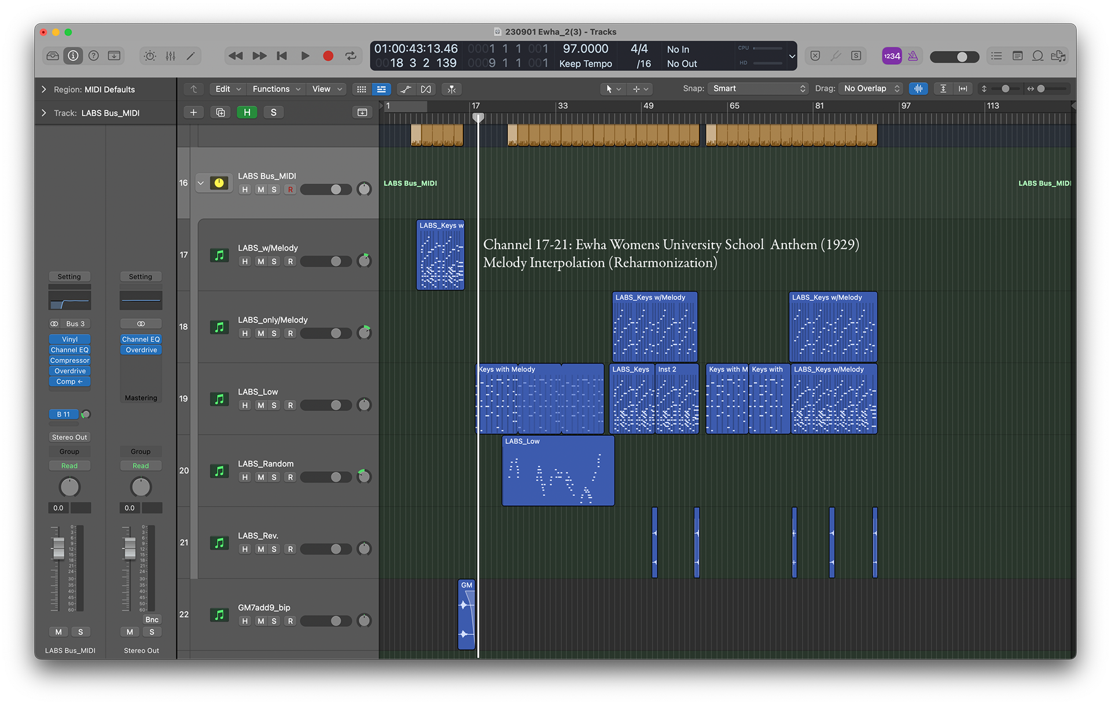Click the Read automation button on LABS Bus_MIDI strip
Image resolution: width=1111 pixels, height=705 pixels.
69,465
